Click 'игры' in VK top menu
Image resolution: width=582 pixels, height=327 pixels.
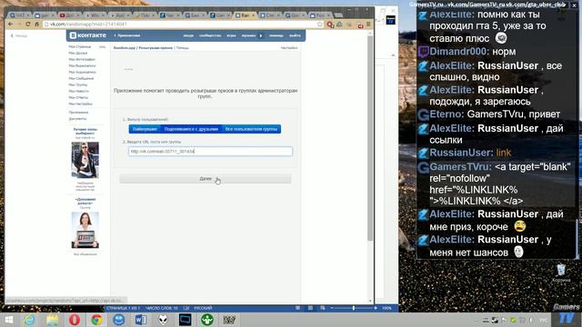pyautogui.click(x=231, y=35)
